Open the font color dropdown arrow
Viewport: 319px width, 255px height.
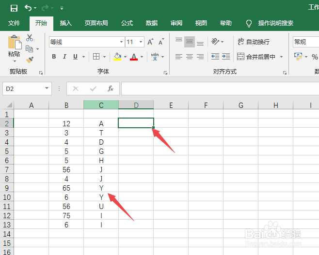142,57
